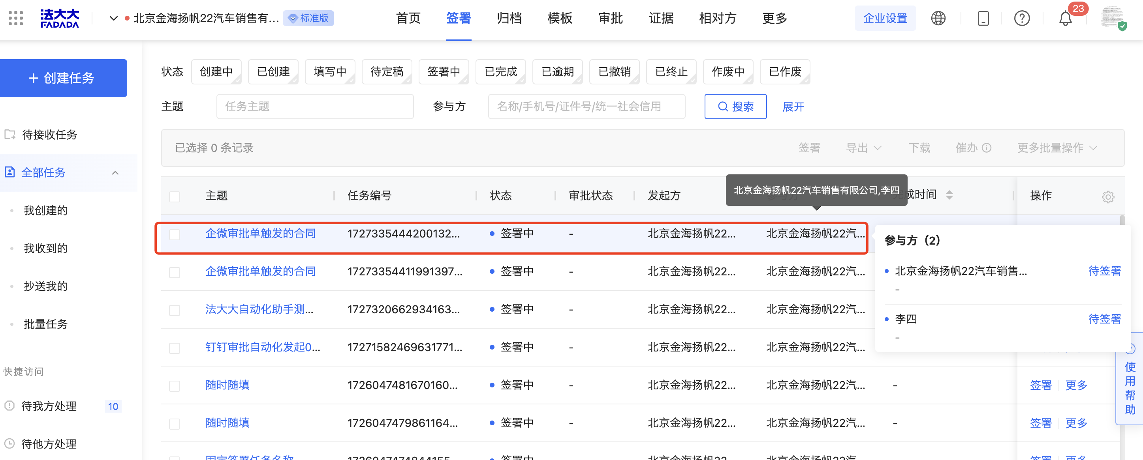Open the company switcher dropdown arrow
Viewport: 1143px width, 460px height.
114,18
